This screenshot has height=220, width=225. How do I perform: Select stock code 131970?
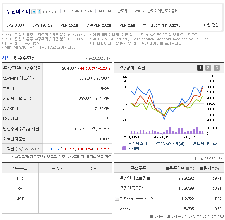[x=49, y=12]
